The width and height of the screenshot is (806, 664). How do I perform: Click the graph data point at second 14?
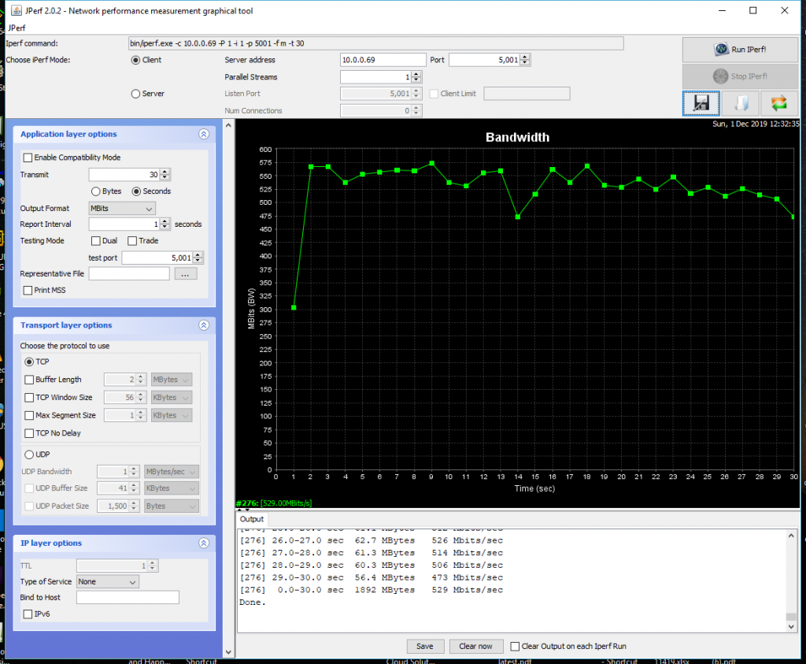(x=518, y=217)
